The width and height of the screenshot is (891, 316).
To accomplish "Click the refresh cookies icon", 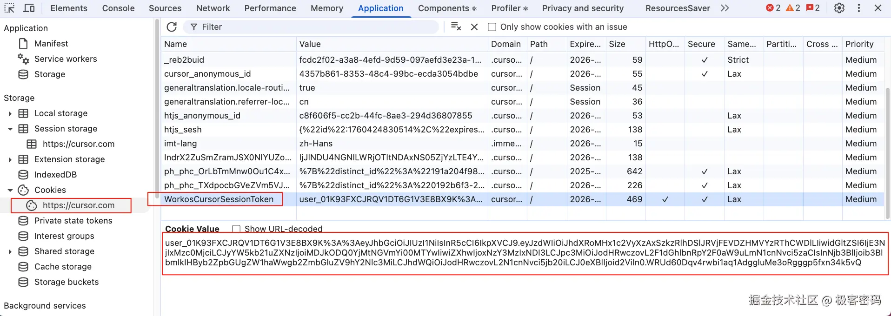I will click(172, 27).
